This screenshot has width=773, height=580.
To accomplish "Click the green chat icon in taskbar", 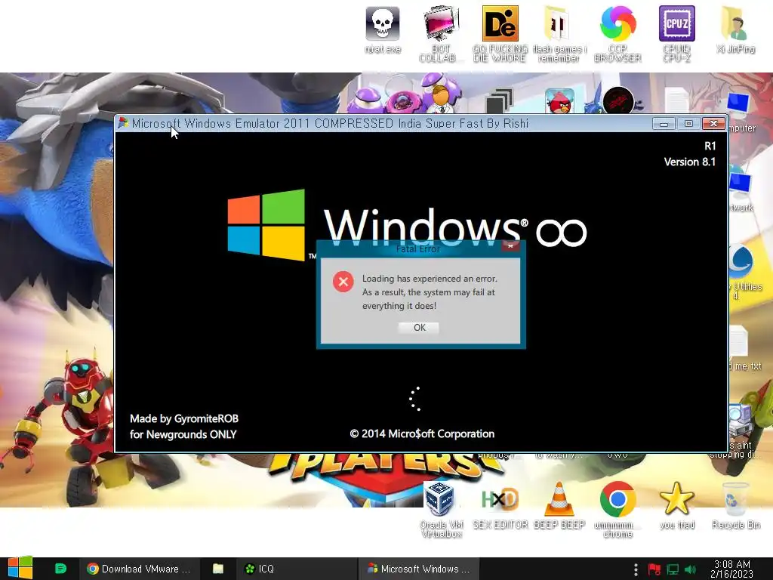I will [x=60, y=569].
